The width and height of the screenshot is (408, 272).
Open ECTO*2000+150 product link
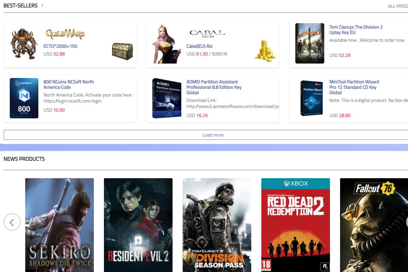click(60, 46)
